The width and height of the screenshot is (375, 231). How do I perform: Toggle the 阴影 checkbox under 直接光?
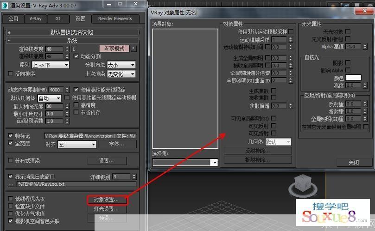[x=348, y=63]
